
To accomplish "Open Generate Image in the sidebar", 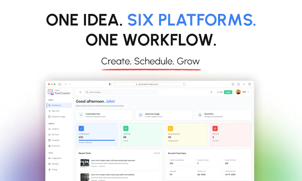I will click(x=57, y=117).
